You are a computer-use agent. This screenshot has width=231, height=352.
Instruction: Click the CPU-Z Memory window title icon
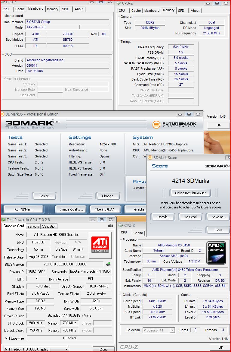click(119, 3)
